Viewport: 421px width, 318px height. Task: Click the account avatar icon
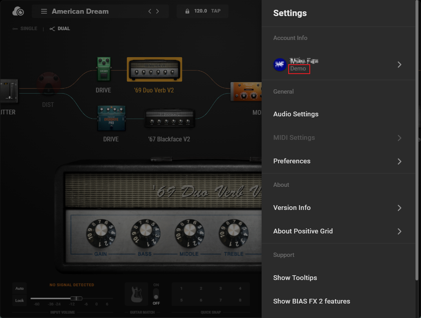click(x=280, y=65)
